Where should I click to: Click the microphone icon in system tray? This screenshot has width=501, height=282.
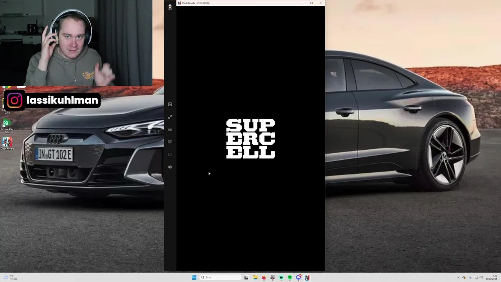(x=470, y=277)
